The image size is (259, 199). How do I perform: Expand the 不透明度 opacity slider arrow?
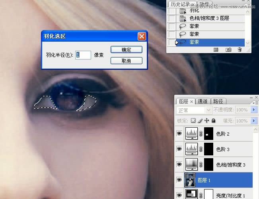point(254,110)
